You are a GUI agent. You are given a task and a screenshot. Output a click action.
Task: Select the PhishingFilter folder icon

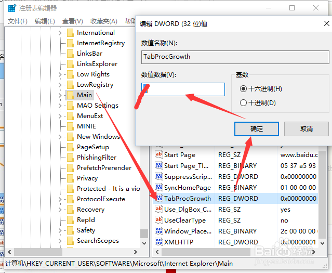70,157
